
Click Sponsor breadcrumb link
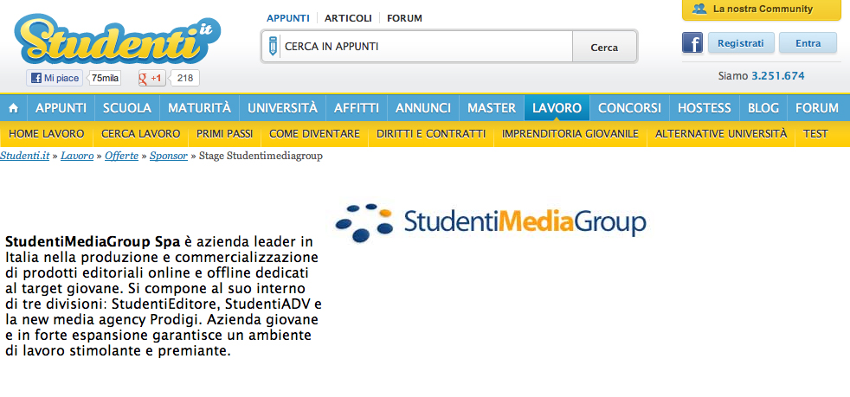tap(169, 156)
